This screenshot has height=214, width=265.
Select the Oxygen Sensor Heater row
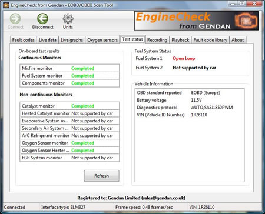(x=69, y=151)
